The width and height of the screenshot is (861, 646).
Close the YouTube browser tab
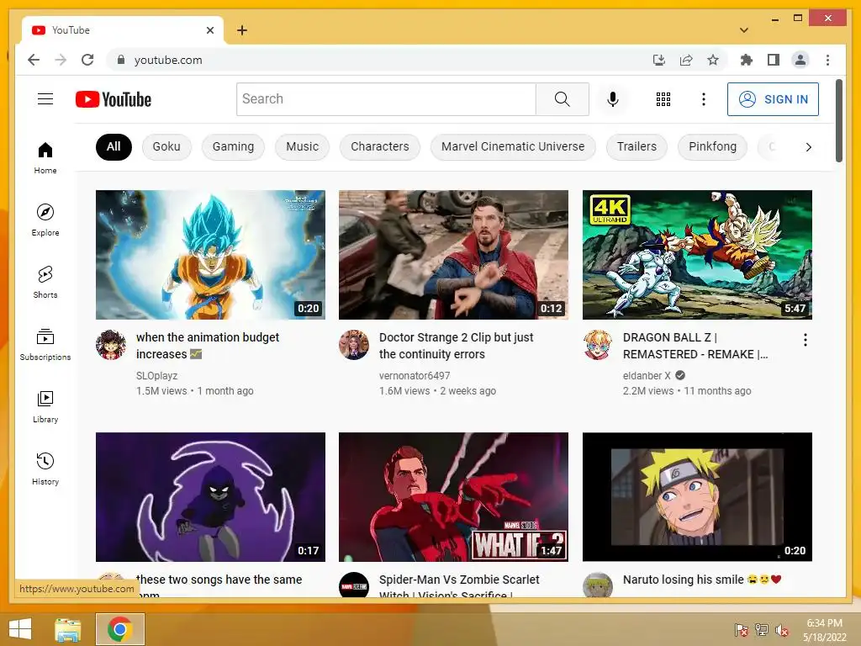pos(209,30)
